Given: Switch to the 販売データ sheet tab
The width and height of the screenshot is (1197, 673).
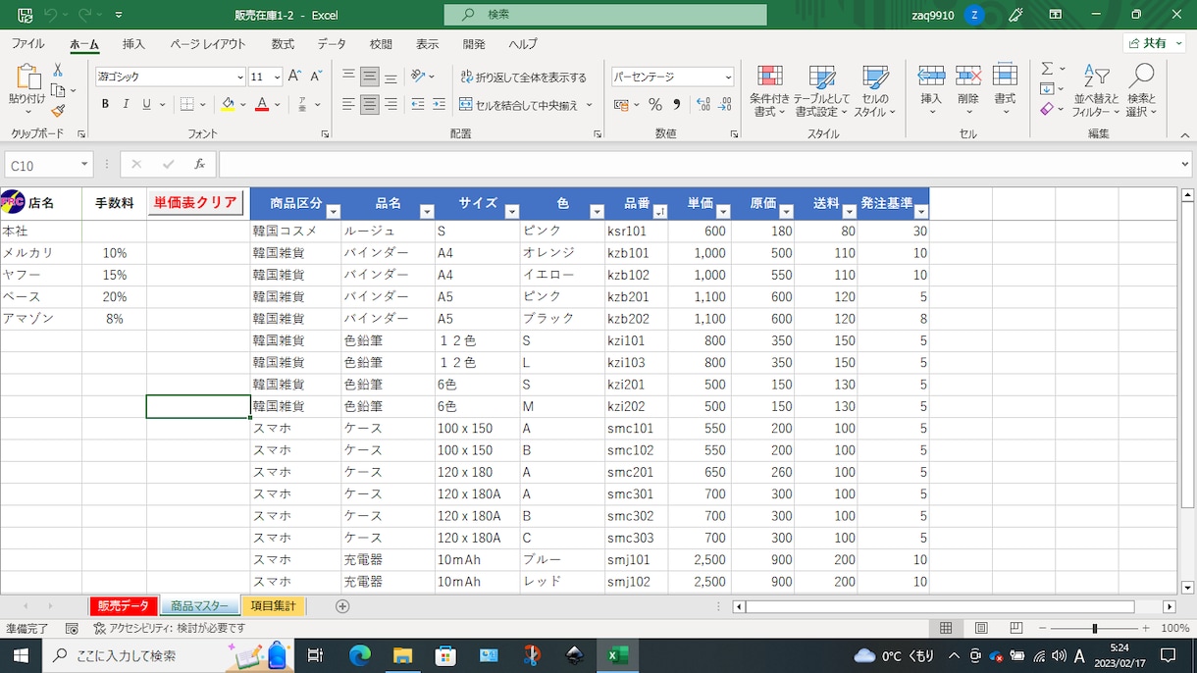Looking at the screenshot, I should click(x=124, y=606).
